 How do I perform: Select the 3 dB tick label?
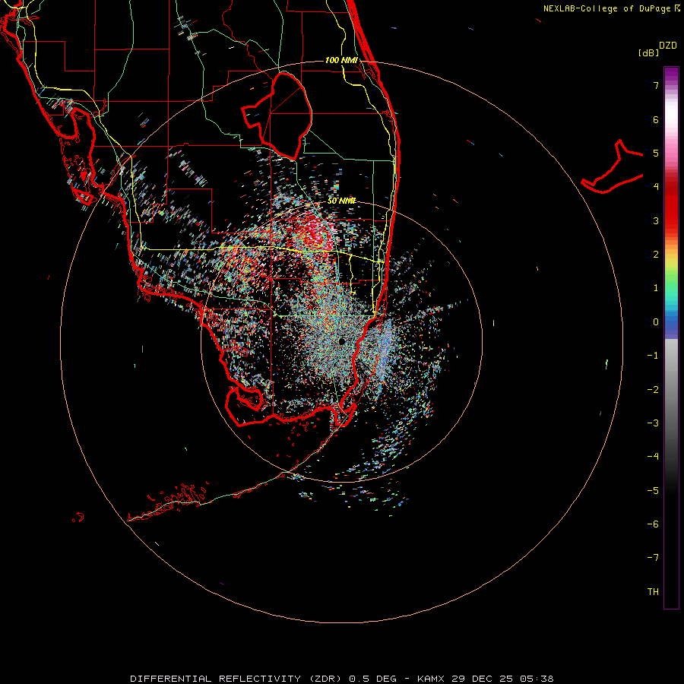click(656, 220)
